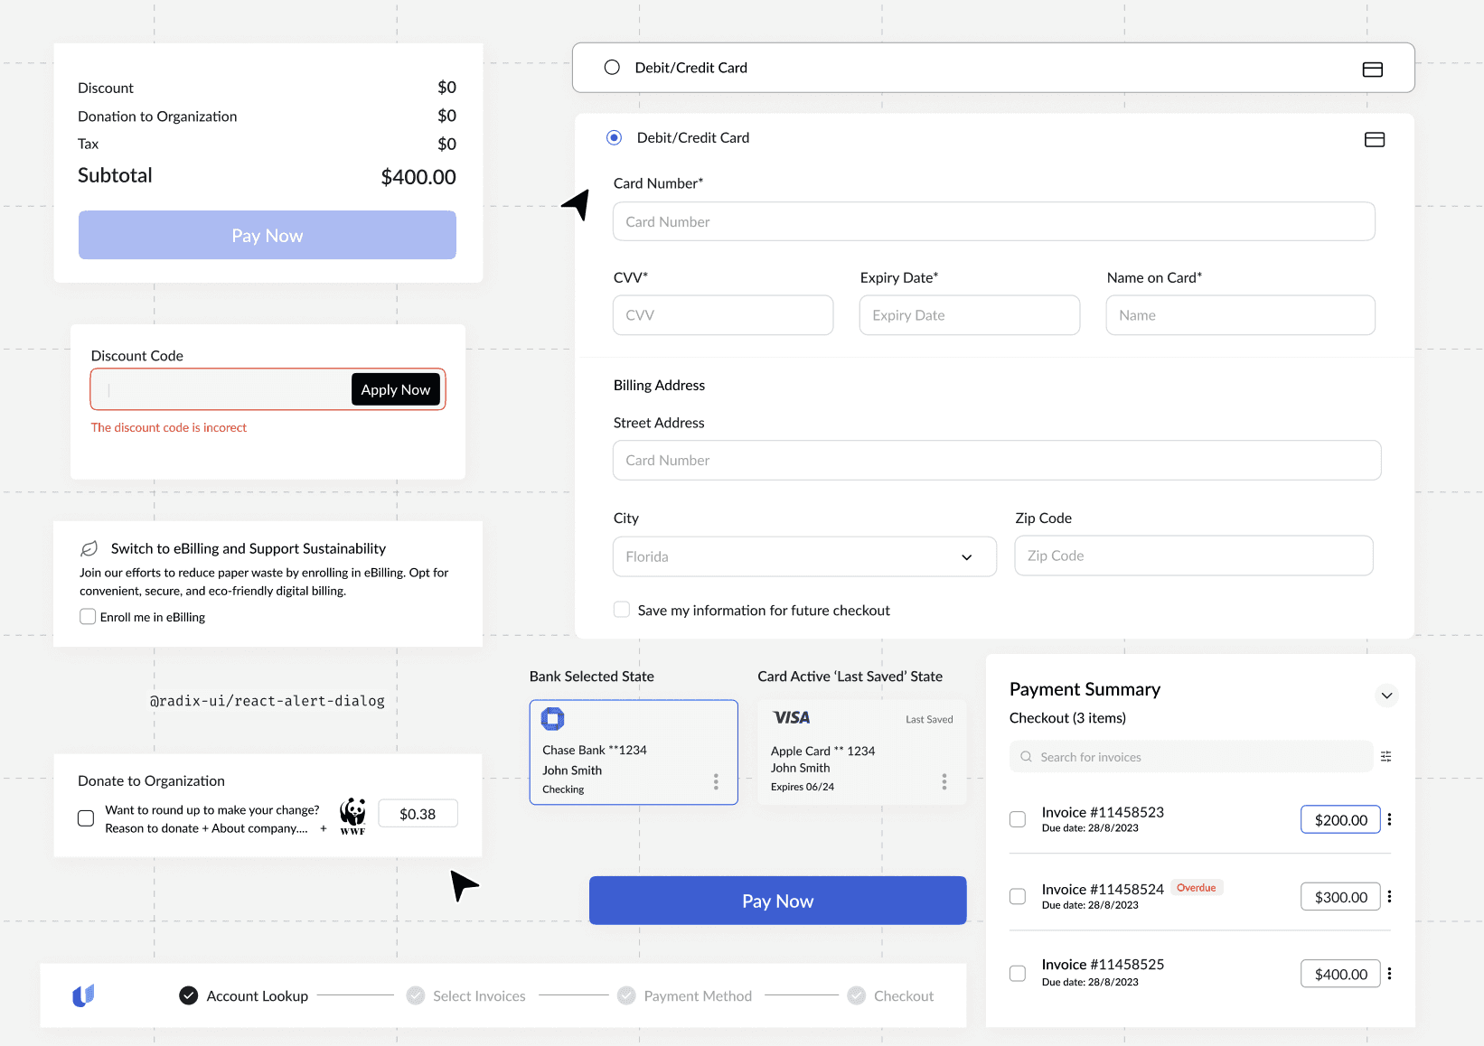The width and height of the screenshot is (1484, 1046).
Task: Click the light Pay Now button under Subtotal
Action: 268,235
